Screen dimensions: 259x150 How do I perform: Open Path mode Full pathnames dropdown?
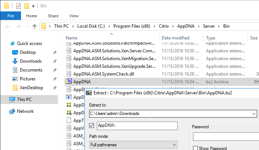(133, 145)
